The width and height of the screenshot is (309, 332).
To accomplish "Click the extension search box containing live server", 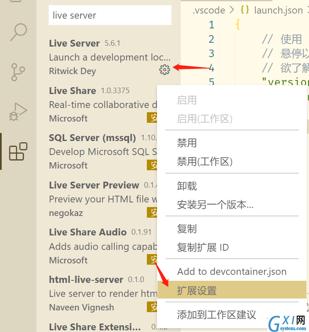I will pyautogui.click(x=110, y=15).
